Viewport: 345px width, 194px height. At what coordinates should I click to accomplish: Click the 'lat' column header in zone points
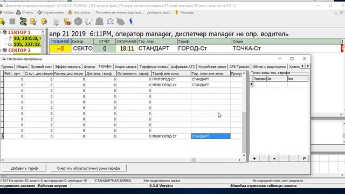click(x=277, y=79)
